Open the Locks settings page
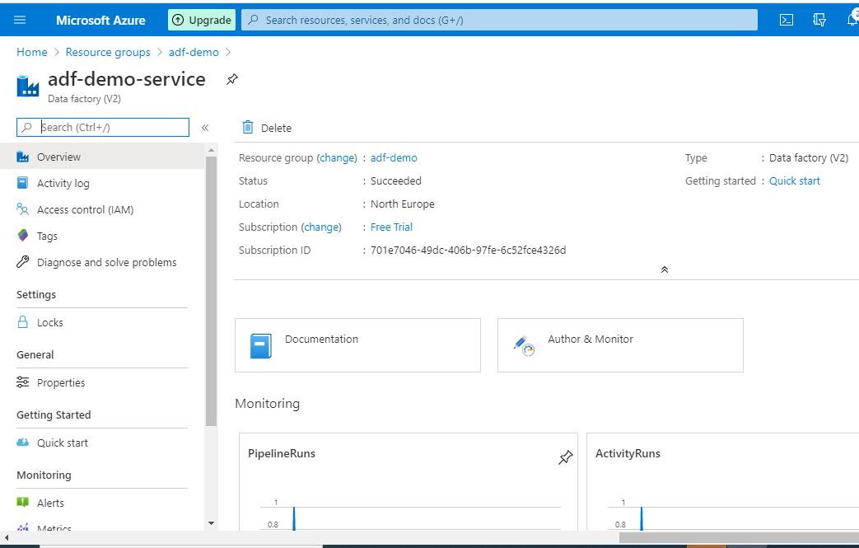859x548 pixels. [49, 323]
